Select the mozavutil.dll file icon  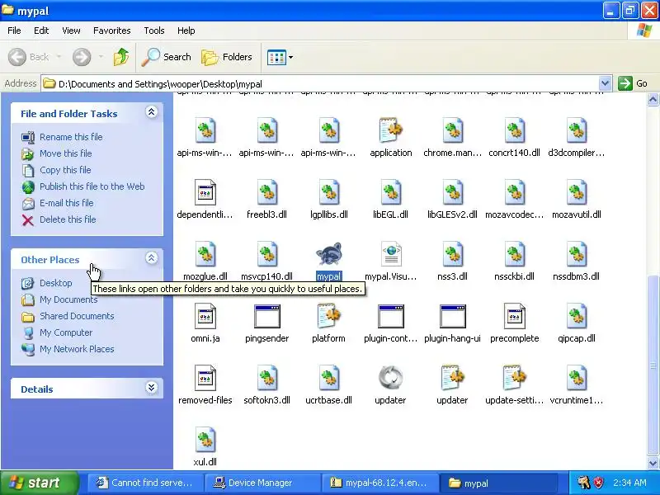tap(576, 192)
